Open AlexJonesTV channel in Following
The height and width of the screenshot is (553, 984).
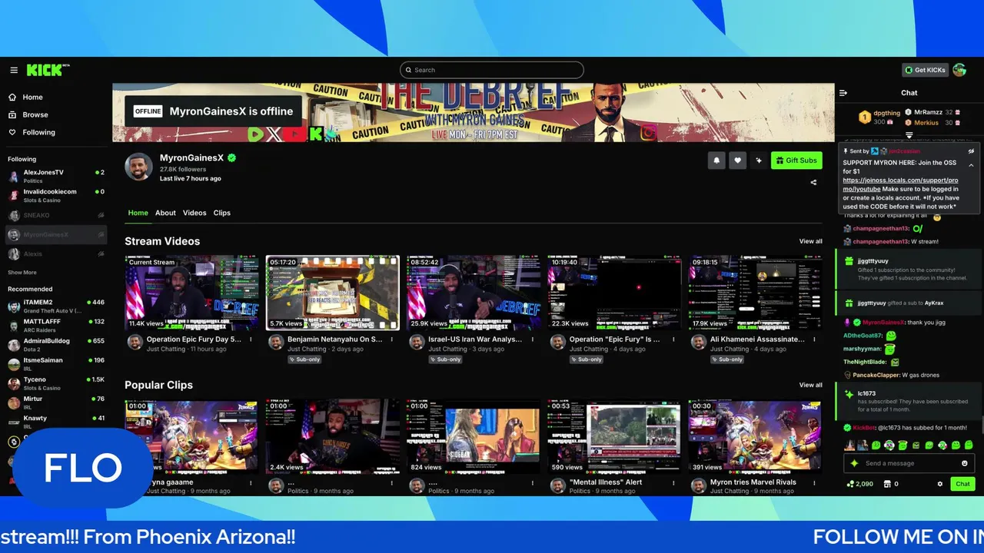point(56,176)
